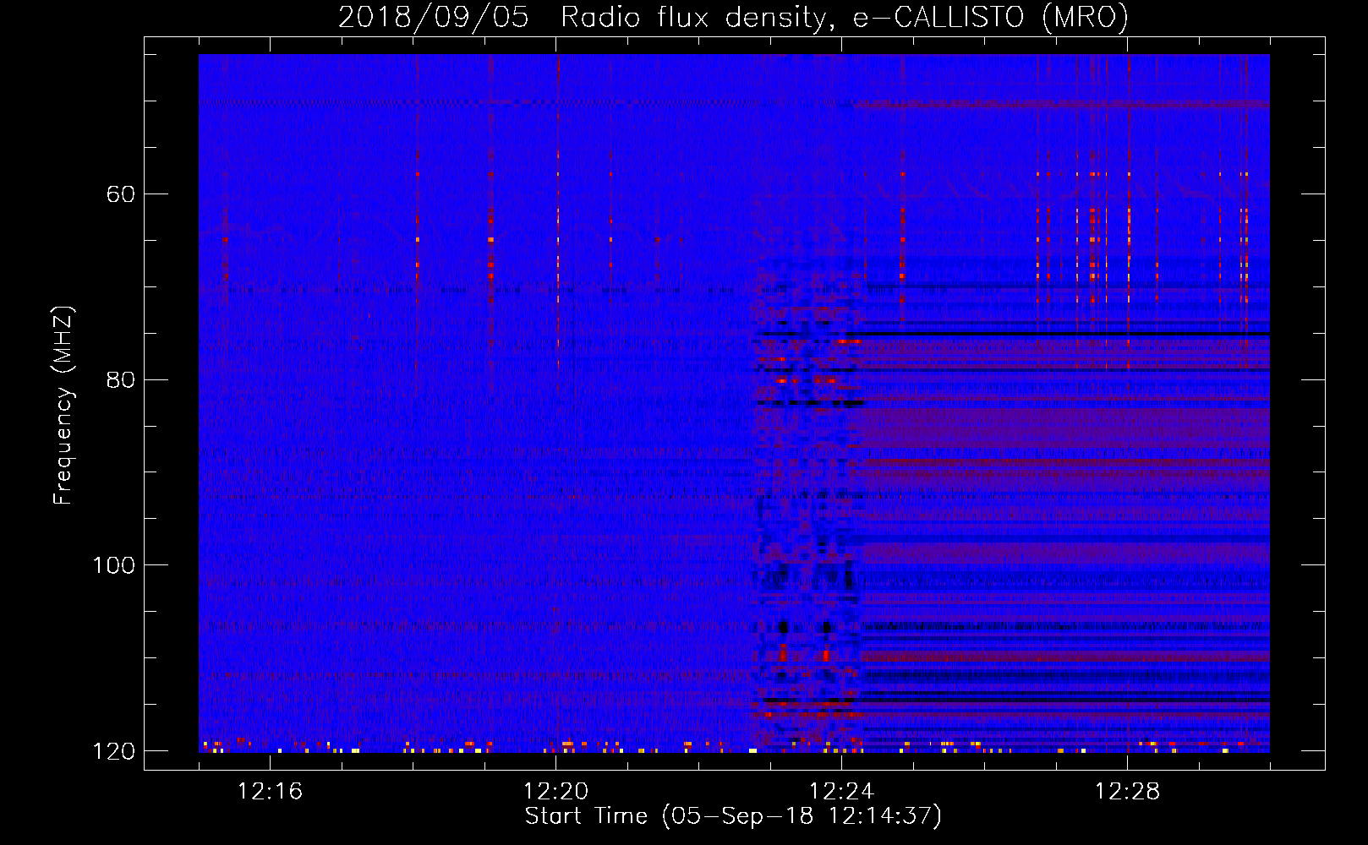Click the 60 frequency tick label
The width and height of the screenshot is (1368, 845).
pyautogui.click(x=121, y=194)
